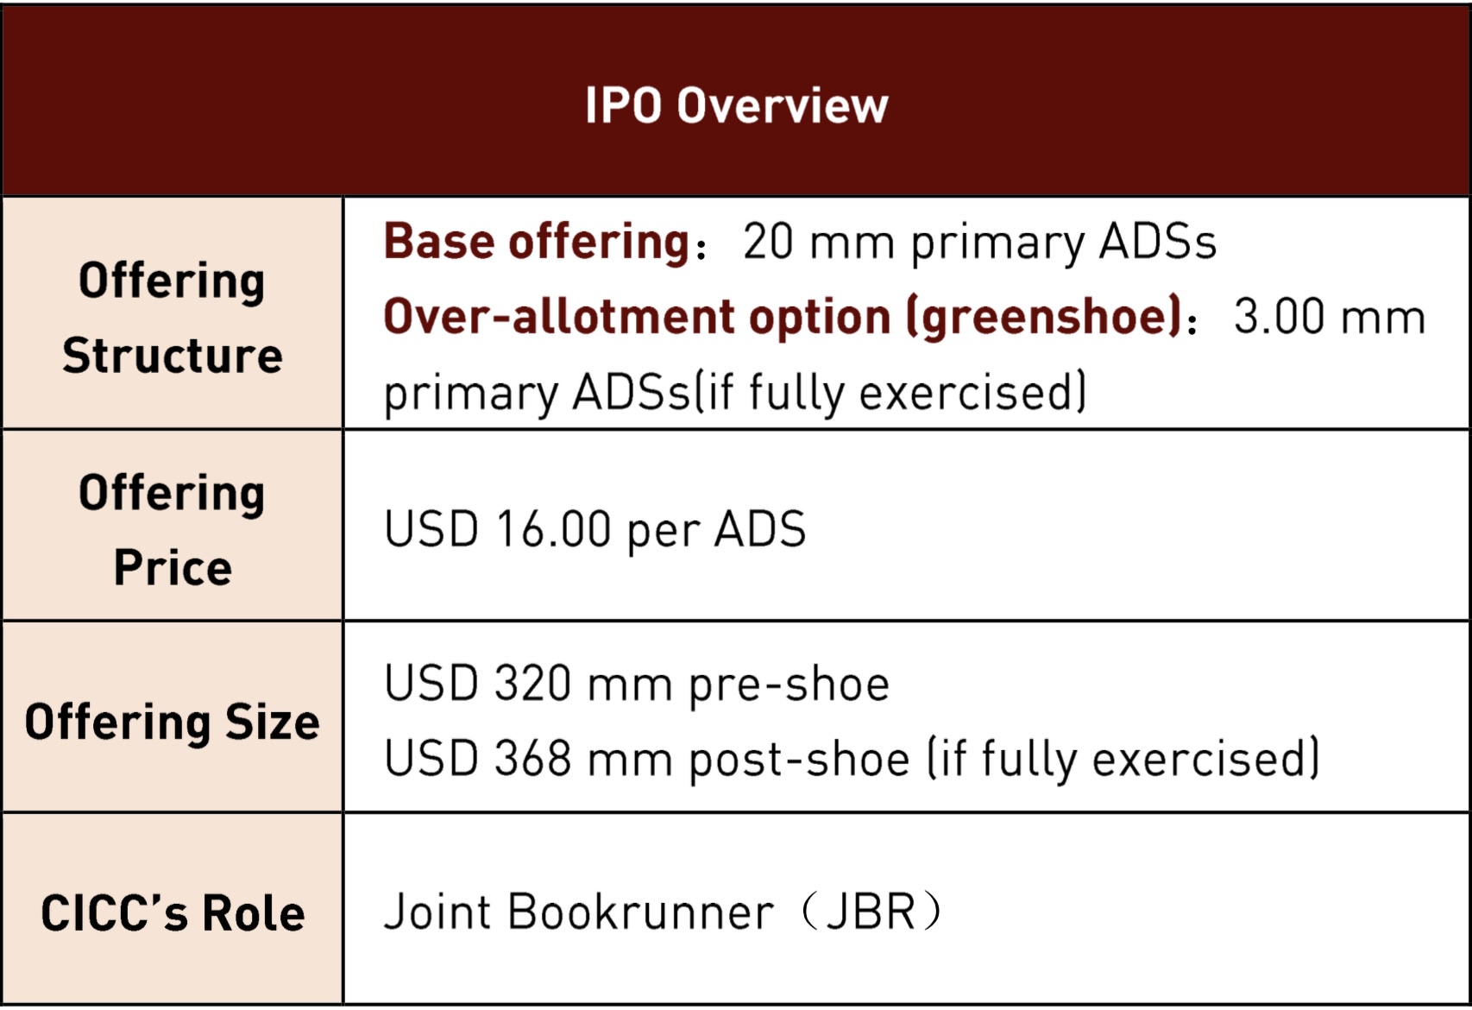The image size is (1472, 1010).
Task: Click the word Structure in the left column
Action: click(173, 355)
